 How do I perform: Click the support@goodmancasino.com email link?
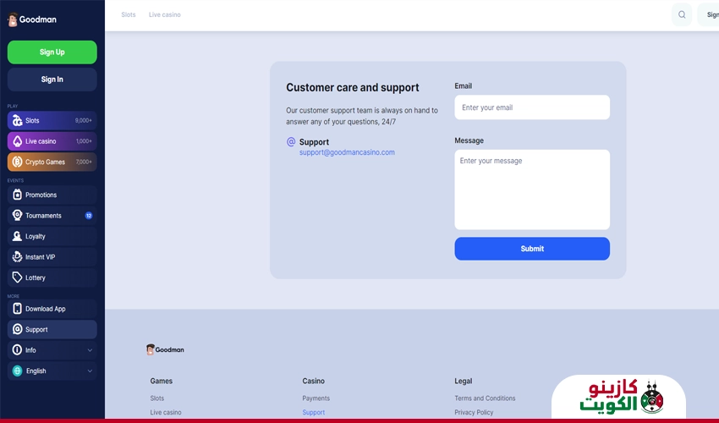(x=347, y=152)
